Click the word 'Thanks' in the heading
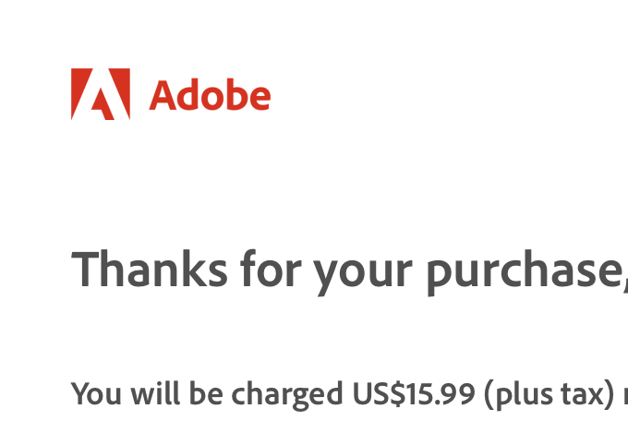 [150, 268]
